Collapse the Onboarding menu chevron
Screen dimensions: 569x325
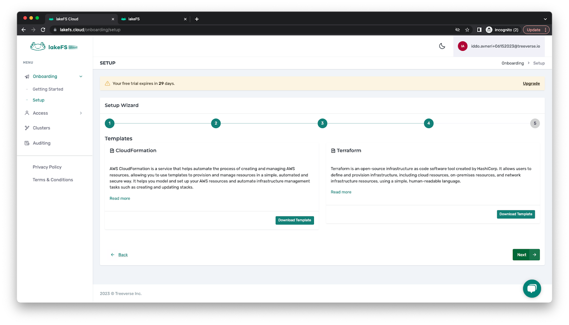tap(81, 77)
